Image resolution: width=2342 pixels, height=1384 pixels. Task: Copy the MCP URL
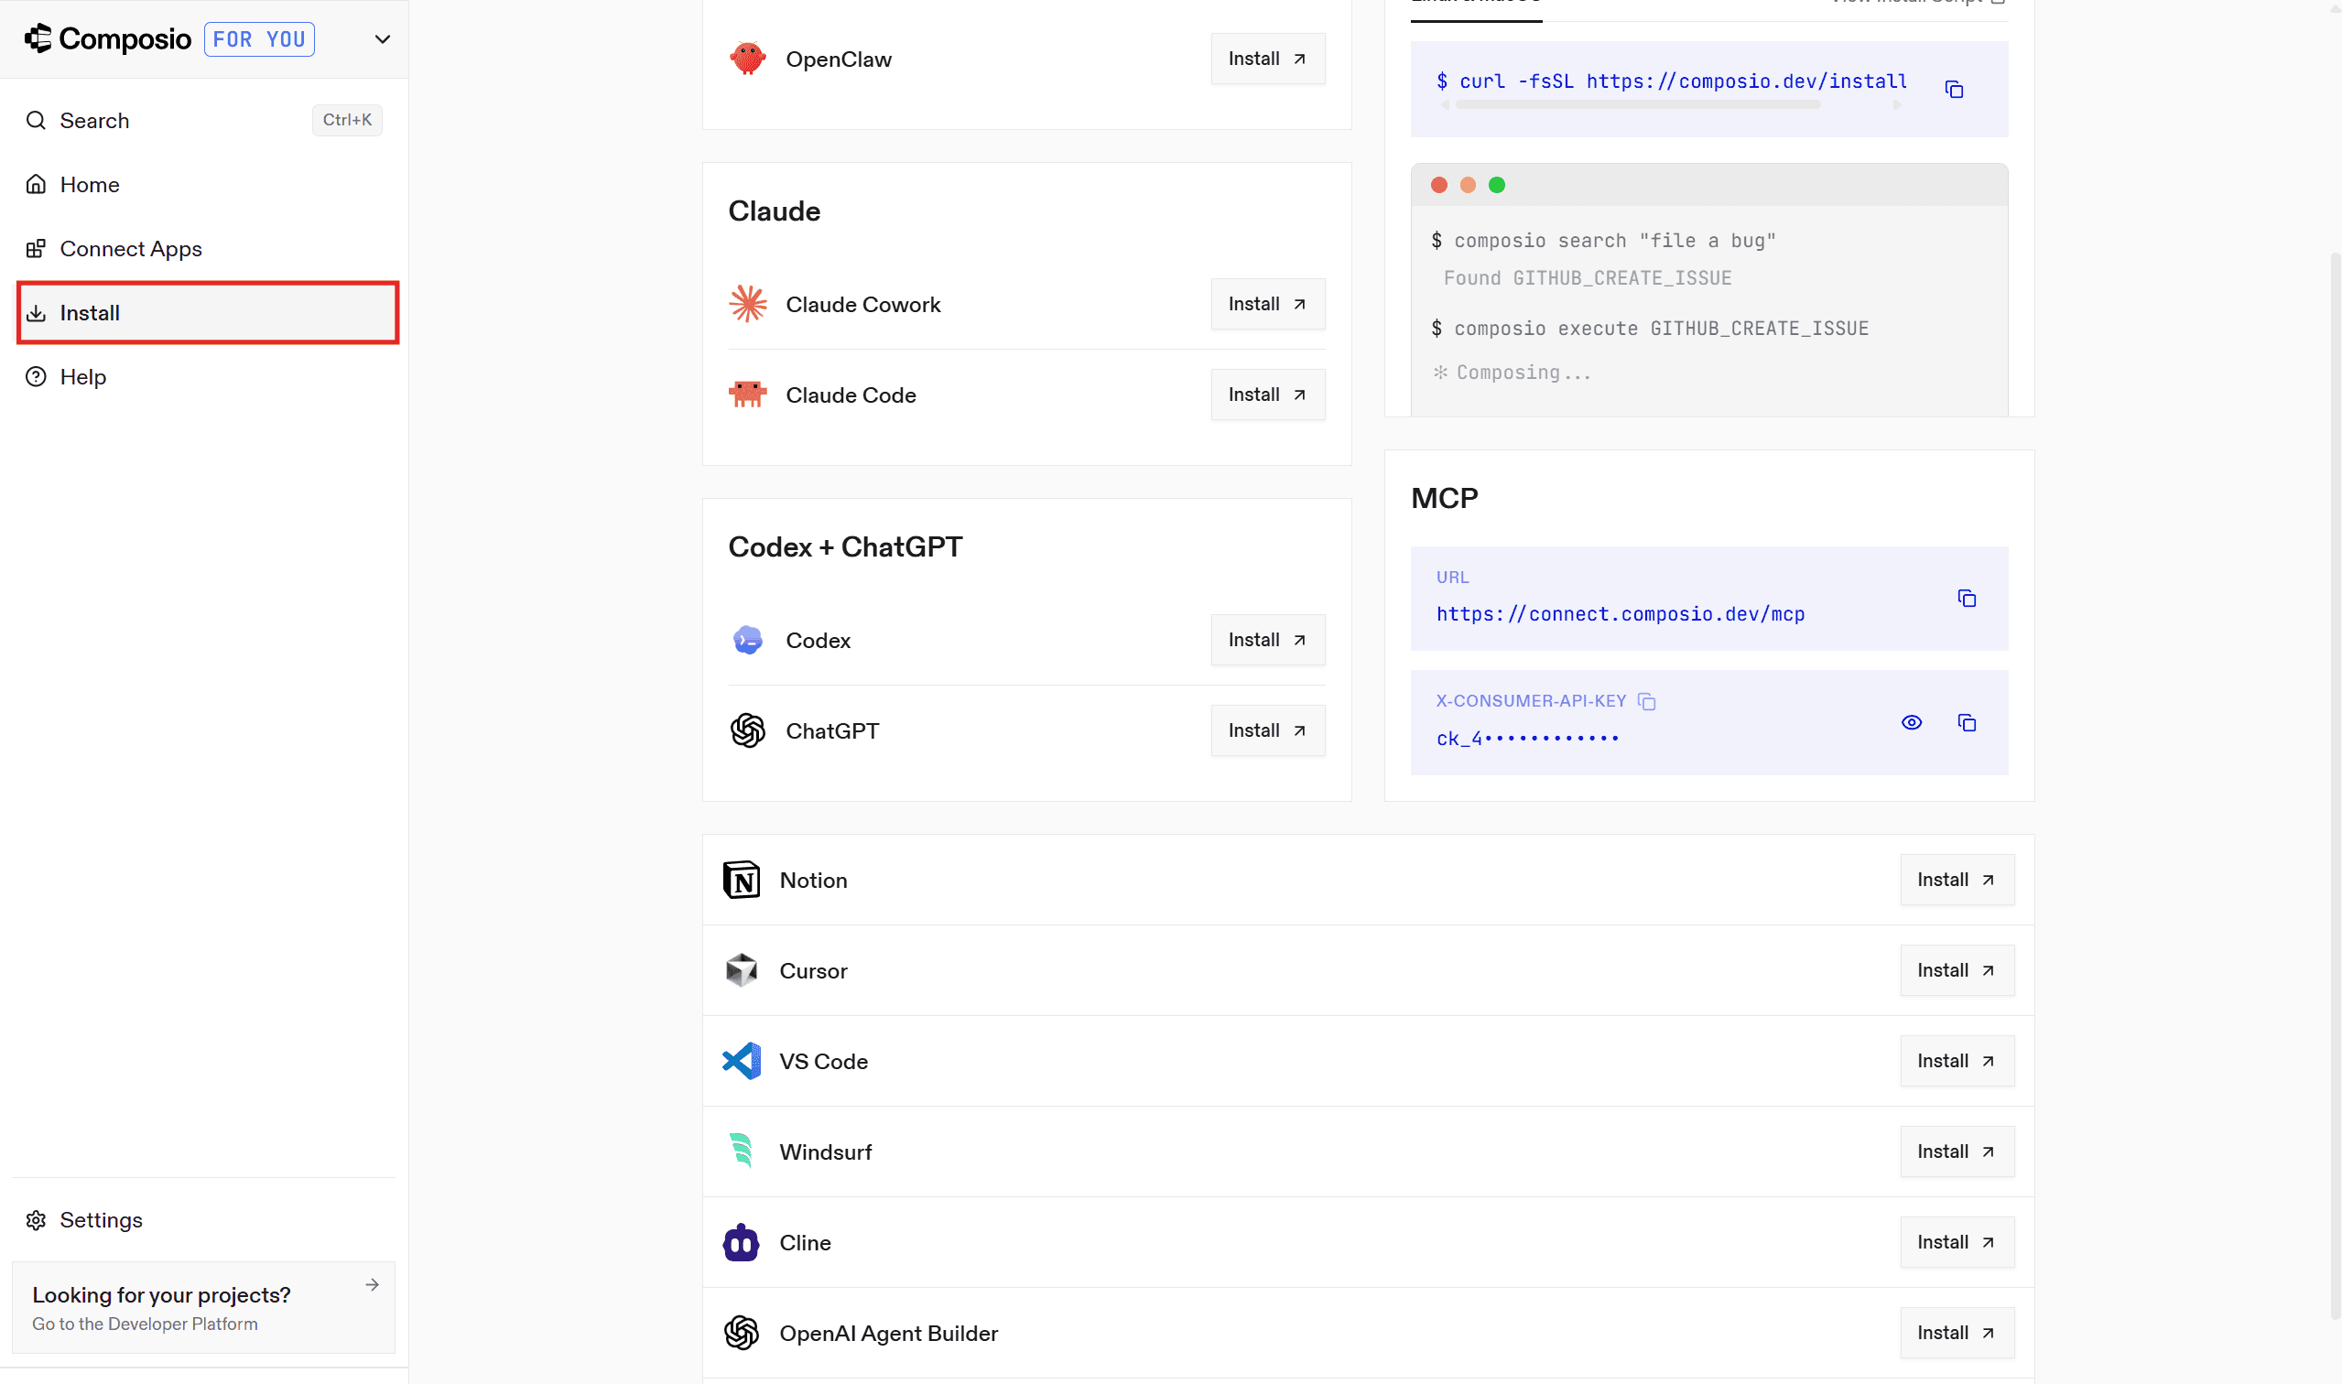point(1967,599)
